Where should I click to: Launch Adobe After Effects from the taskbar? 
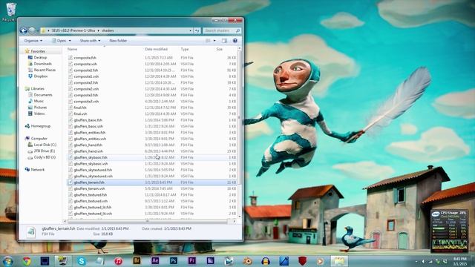click(155, 260)
